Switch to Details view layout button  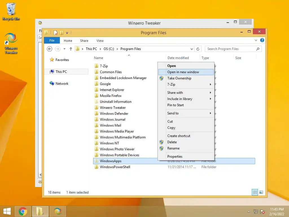tap(255, 192)
